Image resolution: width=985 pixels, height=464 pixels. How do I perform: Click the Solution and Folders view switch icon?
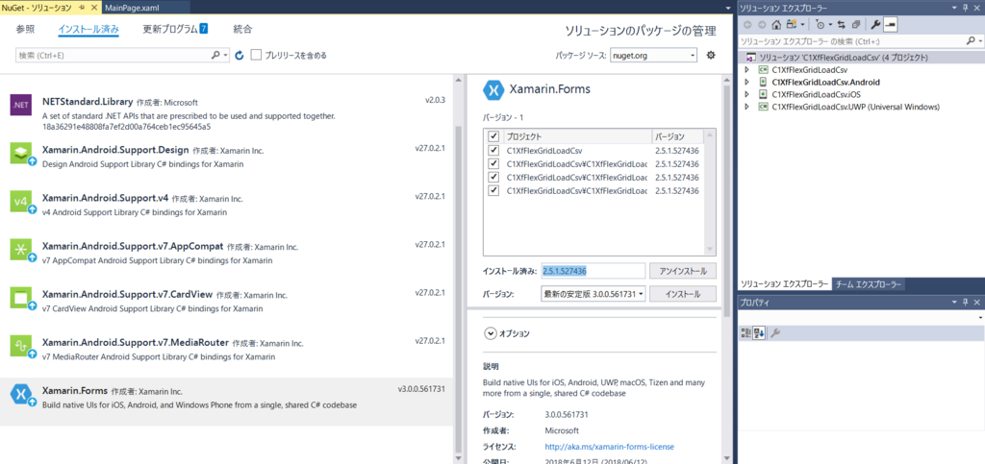click(x=791, y=25)
